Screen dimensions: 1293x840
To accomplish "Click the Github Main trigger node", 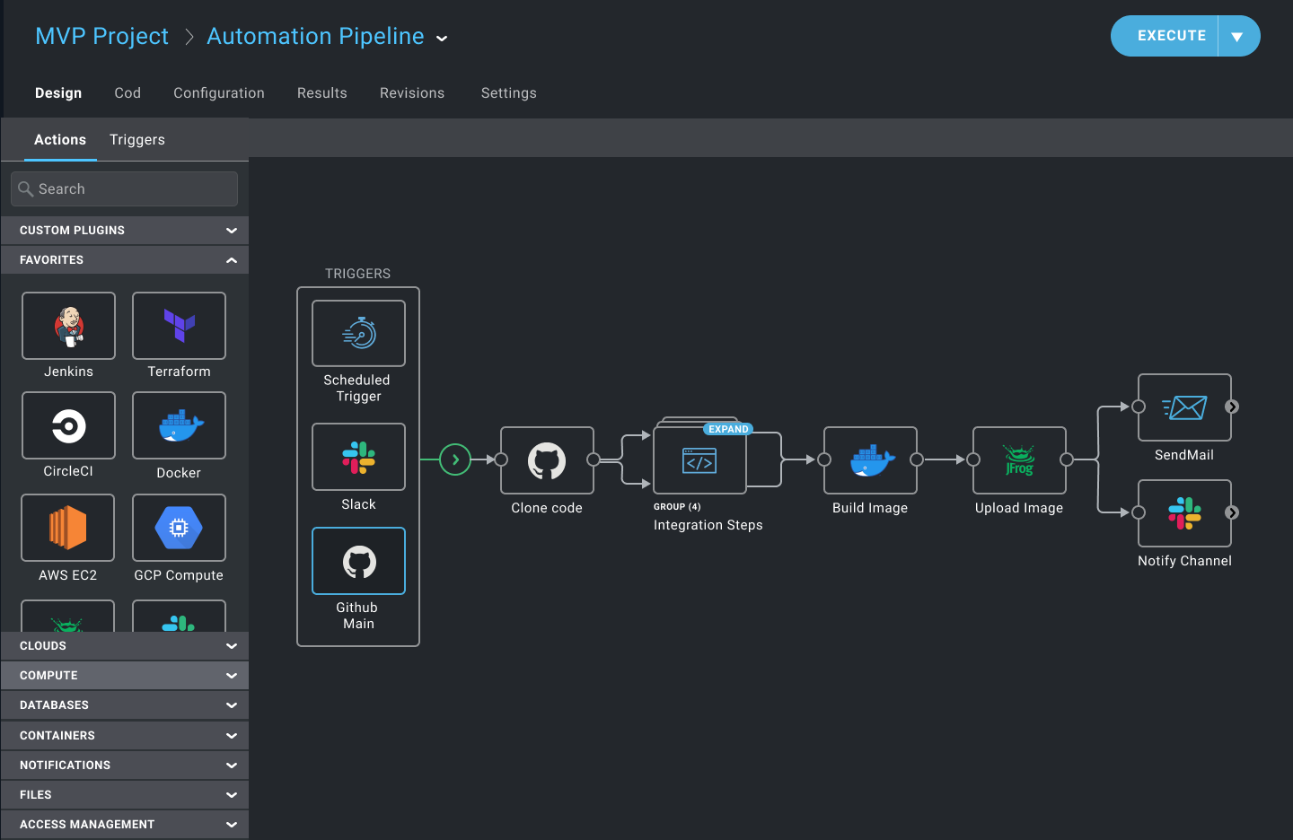I will click(x=358, y=560).
